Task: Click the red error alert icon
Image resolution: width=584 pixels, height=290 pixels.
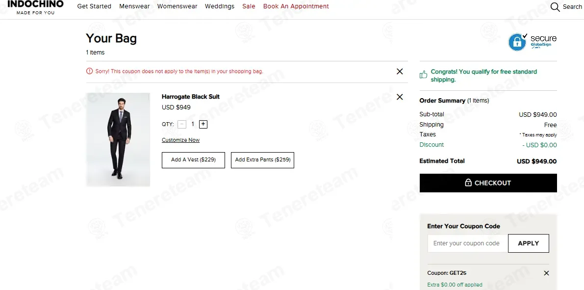Action: tap(89, 71)
